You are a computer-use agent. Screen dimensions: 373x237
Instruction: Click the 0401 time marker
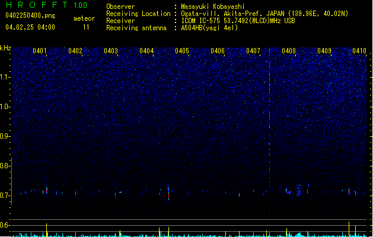pos(40,51)
